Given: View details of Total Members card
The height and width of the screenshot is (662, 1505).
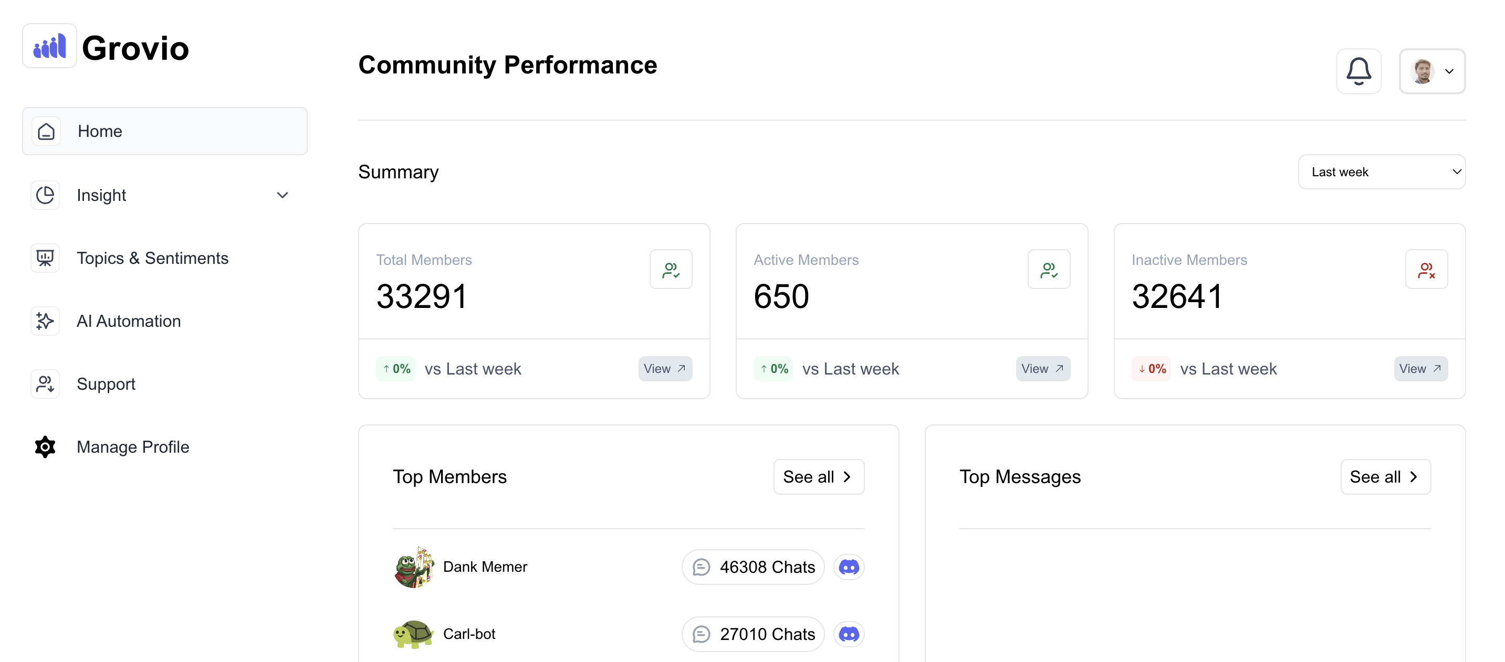Looking at the screenshot, I should point(664,368).
